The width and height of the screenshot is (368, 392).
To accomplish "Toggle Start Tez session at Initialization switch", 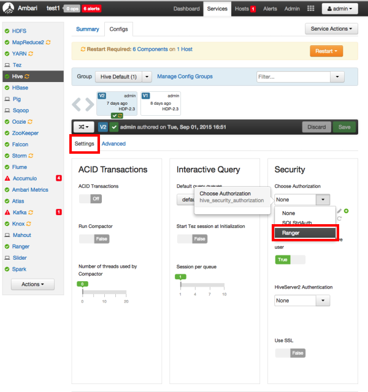I will coord(192,239).
